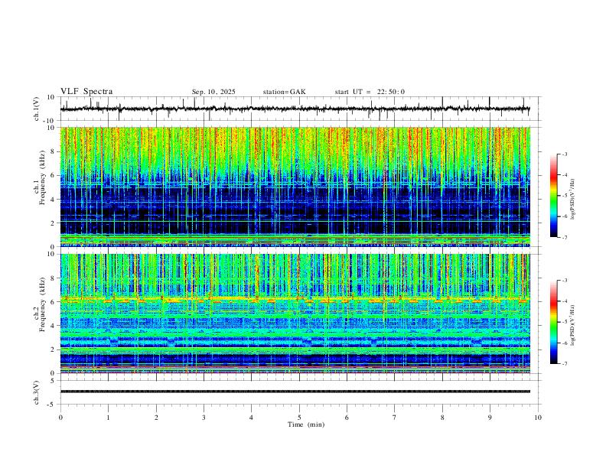Click the "VLF Spectra" title text
This screenshot has width=606, height=468.
[x=86, y=92]
